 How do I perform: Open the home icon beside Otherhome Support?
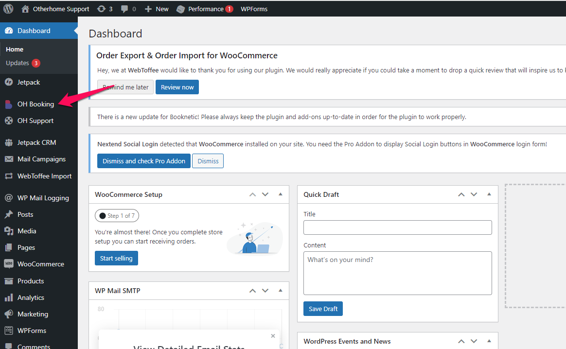tap(25, 9)
